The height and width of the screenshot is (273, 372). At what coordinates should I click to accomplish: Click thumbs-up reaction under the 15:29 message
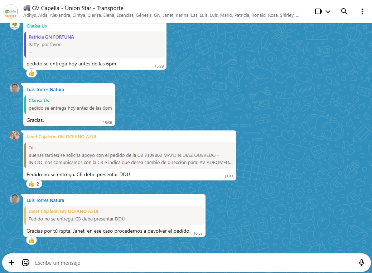point(32,73)
